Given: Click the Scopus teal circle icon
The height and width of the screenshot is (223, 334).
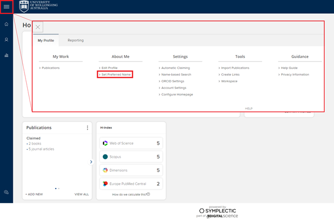Looking at the screenshot, I should (105, 157).
